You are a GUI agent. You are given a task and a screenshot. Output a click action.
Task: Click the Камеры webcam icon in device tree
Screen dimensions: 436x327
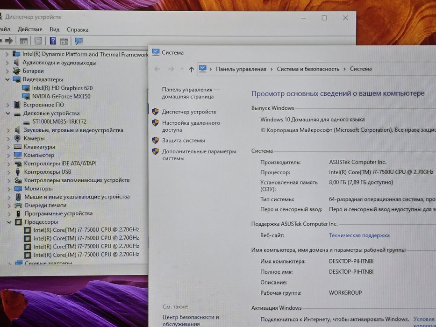coord(17,138)
